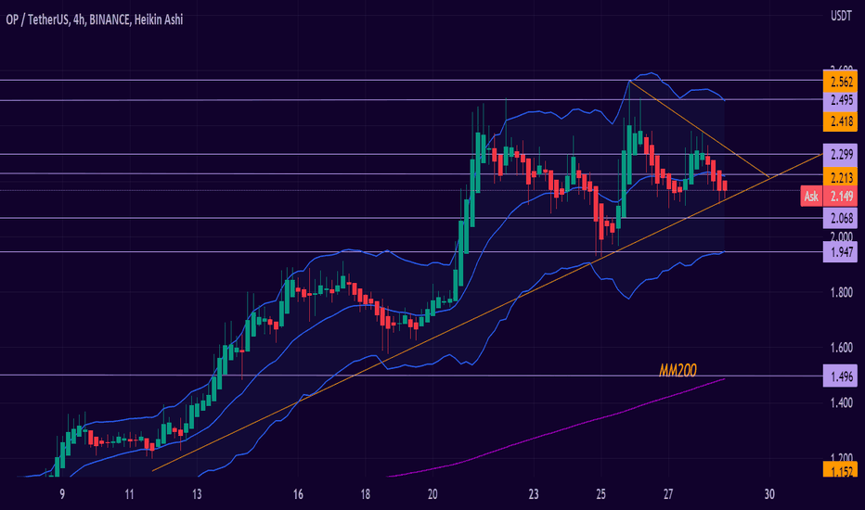Click the USDT currency label
Screen dimensions: 865x510
click(841, 16)
